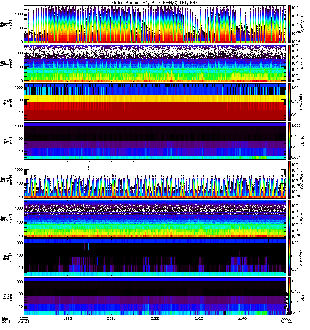Click the thc FFT panel with white upper half
Image resolution: width=310 pixels, height=330 pixels.
[155, 179]
